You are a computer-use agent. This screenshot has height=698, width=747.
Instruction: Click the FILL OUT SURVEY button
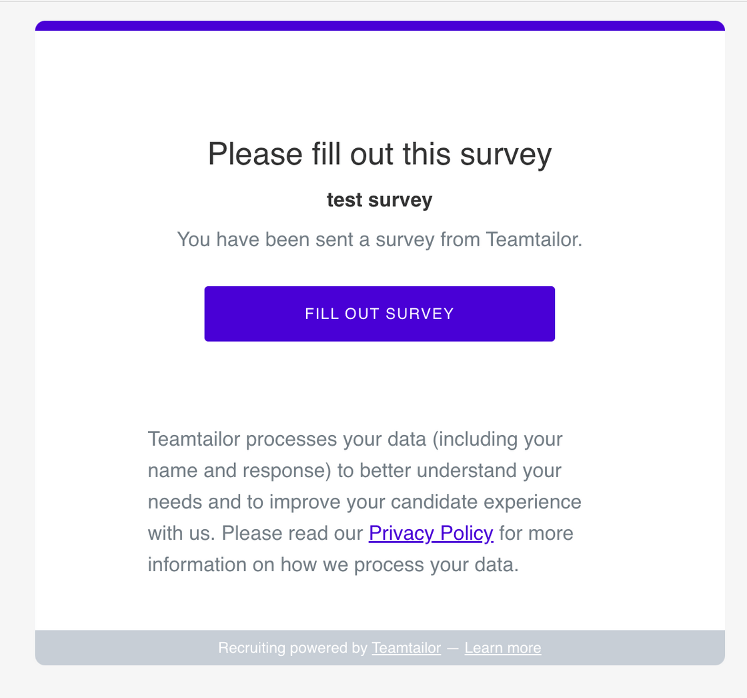click(380, 314)
